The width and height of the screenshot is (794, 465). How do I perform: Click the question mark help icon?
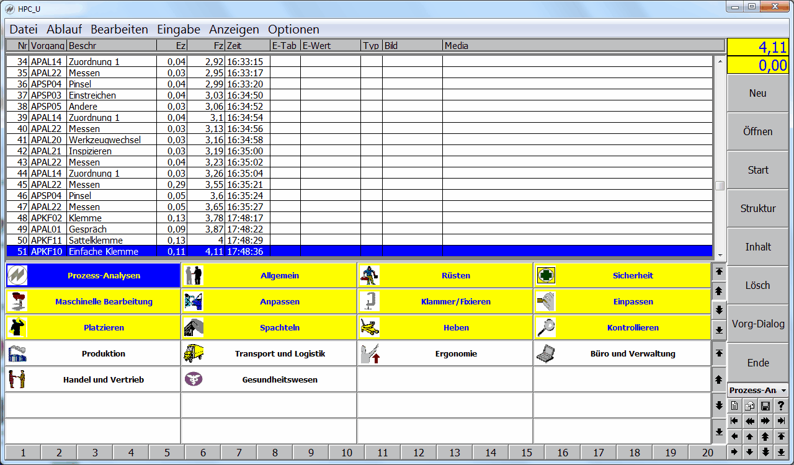pos(781,406)
